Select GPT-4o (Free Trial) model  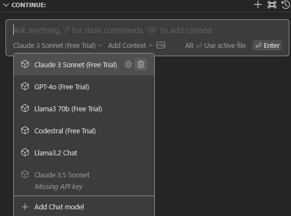84,87
